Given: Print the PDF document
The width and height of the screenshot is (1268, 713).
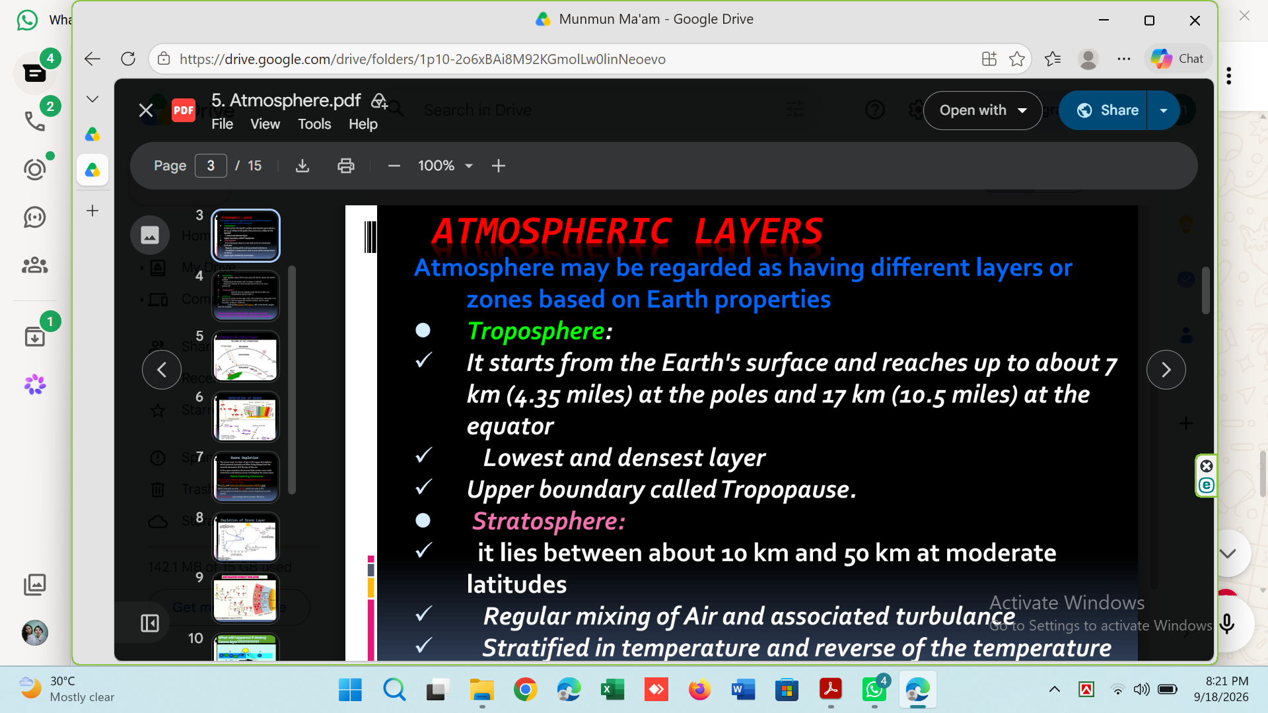Looking at the screenshot, I should [346, 166].
